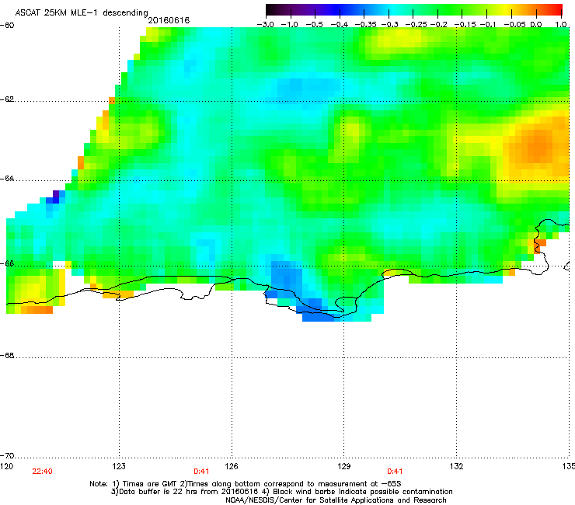Click the colorbar label -0.25

pos(416,25)
